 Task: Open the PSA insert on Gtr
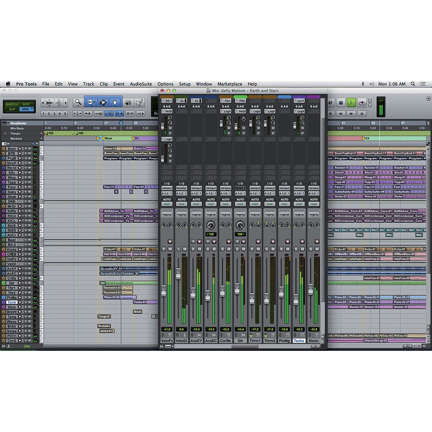click(x=240, y=101)
